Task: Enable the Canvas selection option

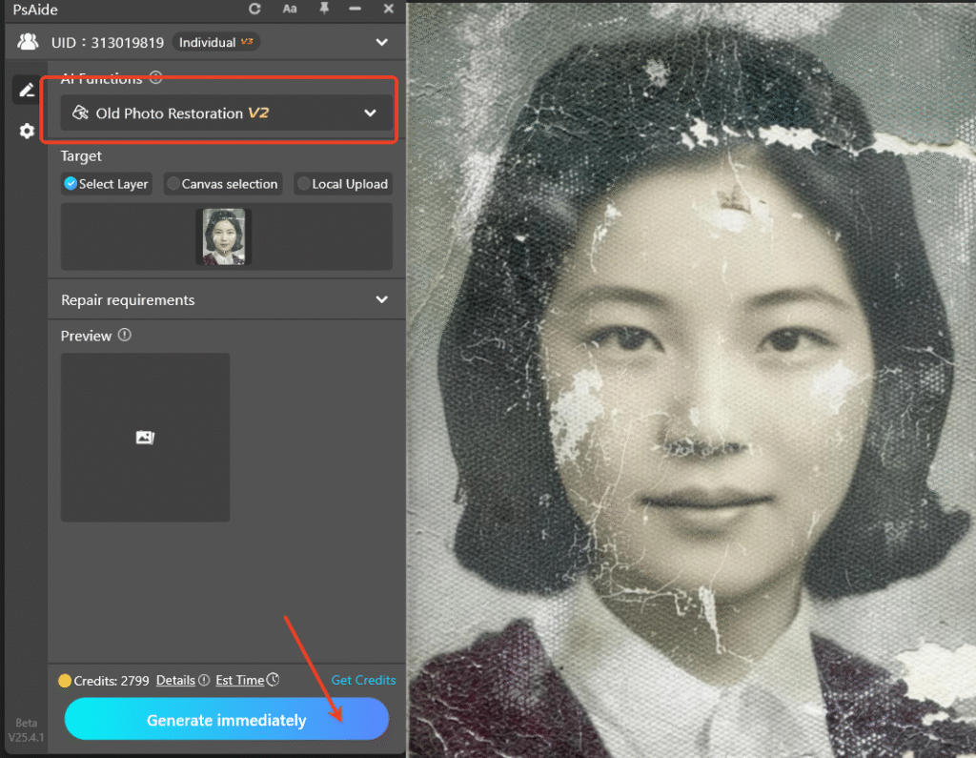Action: 222,183
